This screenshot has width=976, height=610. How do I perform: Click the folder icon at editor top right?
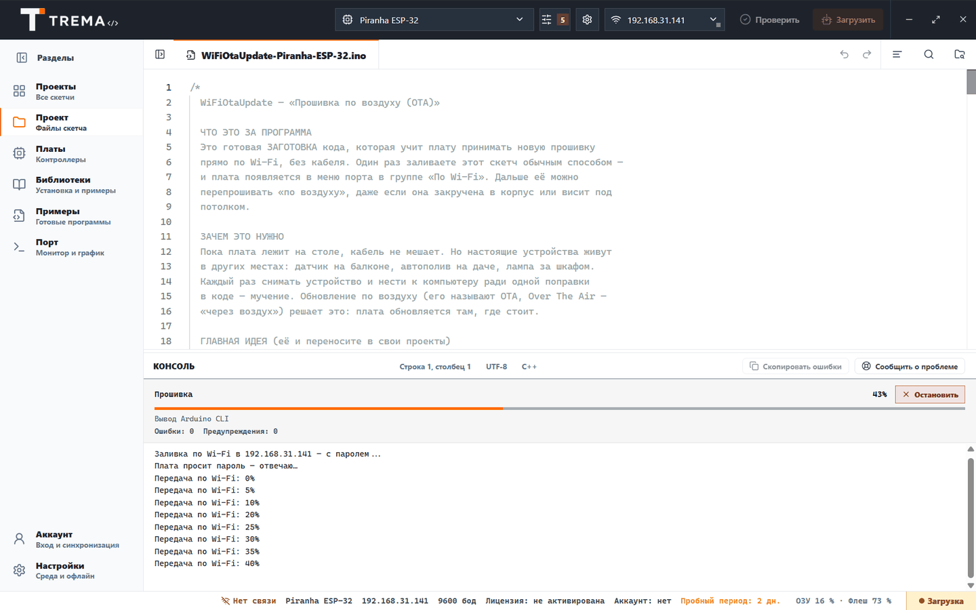tap(960, 54)
